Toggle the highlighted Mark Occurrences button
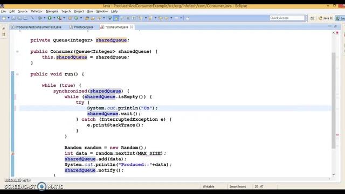 pyautogui.click(x=116, y=18)
